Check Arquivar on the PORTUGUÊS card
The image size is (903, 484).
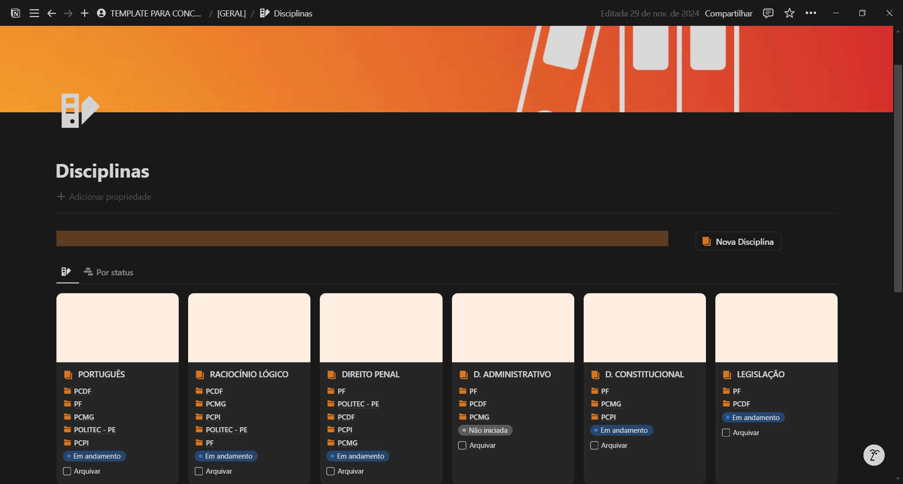67,471
